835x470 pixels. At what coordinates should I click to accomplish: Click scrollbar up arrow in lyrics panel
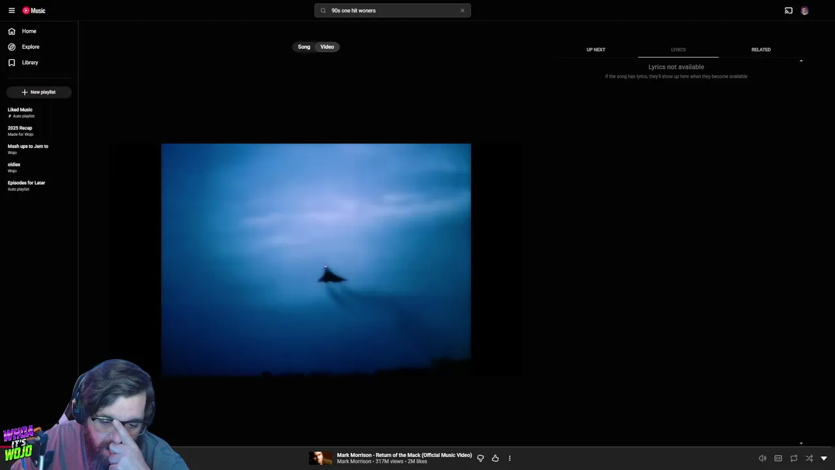801,61
